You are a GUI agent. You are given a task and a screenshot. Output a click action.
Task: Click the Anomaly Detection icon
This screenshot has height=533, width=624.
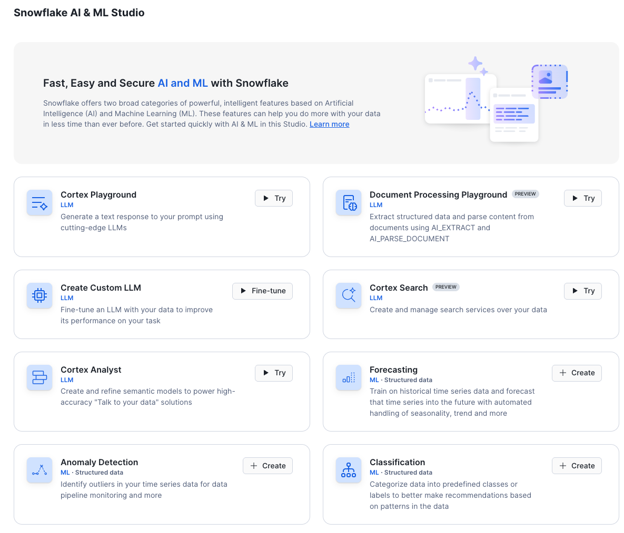tap(39, 470)
